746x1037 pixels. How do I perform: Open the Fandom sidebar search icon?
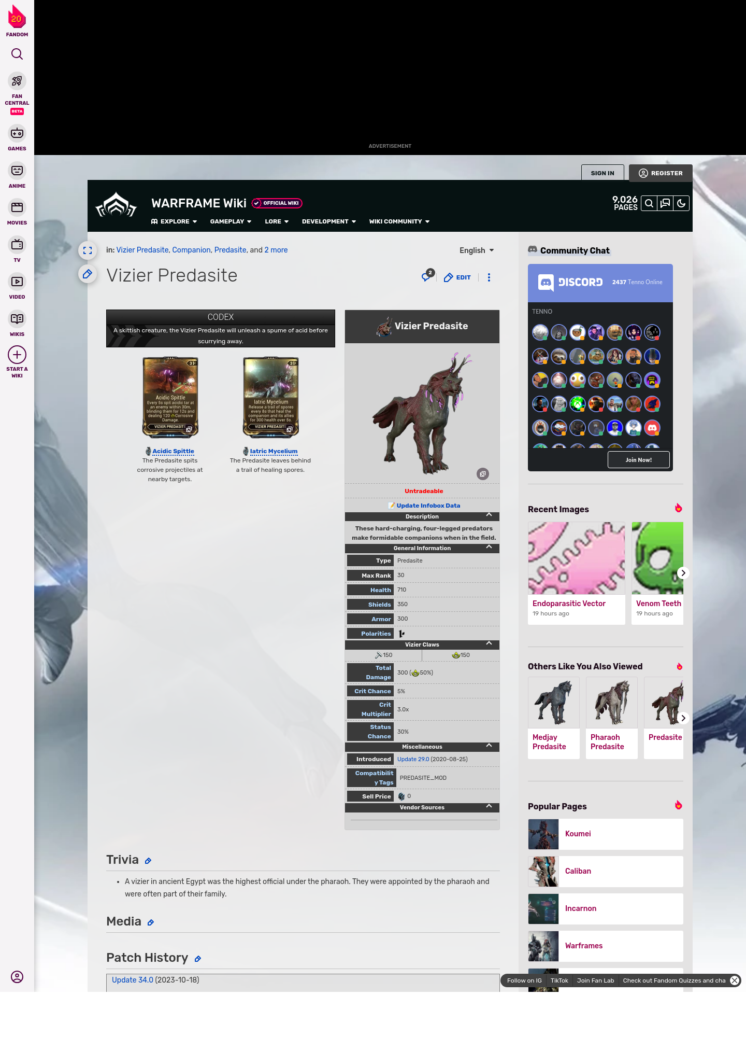(17, 54)
